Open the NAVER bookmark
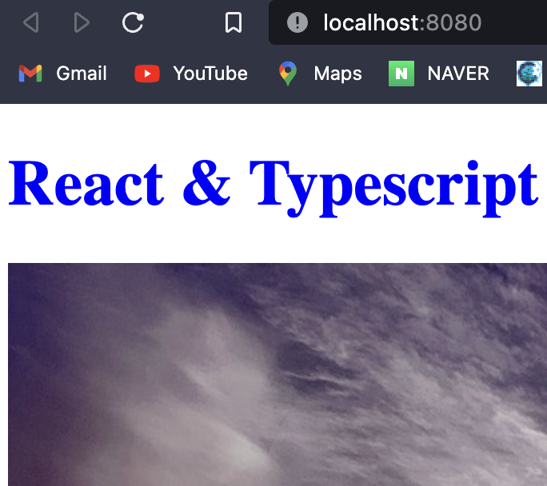The width and height of the screenshot is (547, 486). [x=439, y=74]
